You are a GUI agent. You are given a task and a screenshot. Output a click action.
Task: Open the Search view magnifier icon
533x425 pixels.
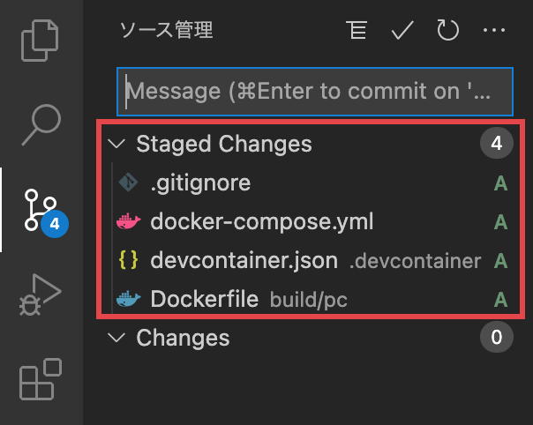click(x=41, y=123)
